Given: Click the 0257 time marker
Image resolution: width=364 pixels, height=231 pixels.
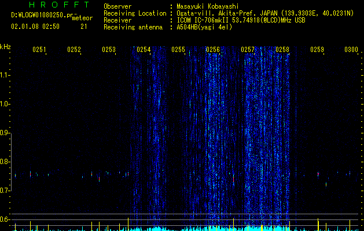Looking at the screenshot, I should [248, 49].
